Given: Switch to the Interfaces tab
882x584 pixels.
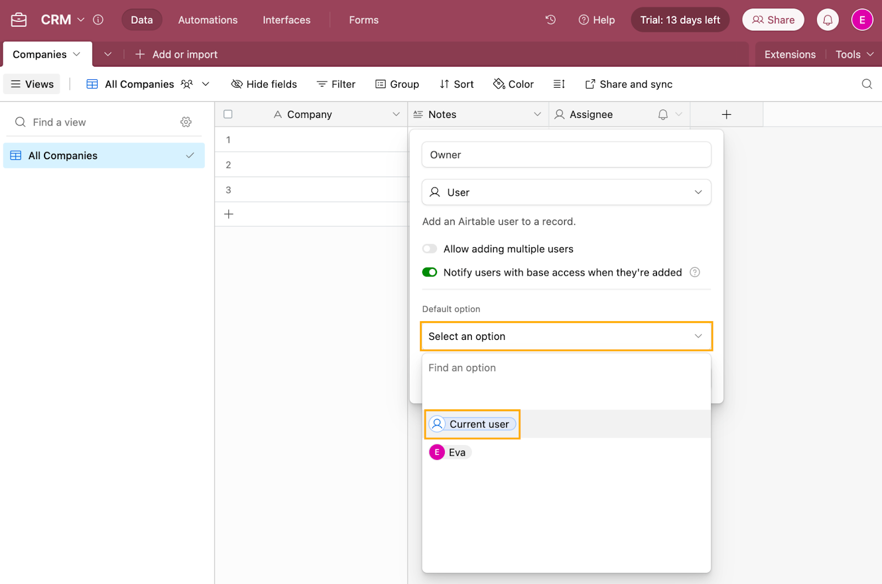Looking at the screenshot, I should [x=287, y=20].
